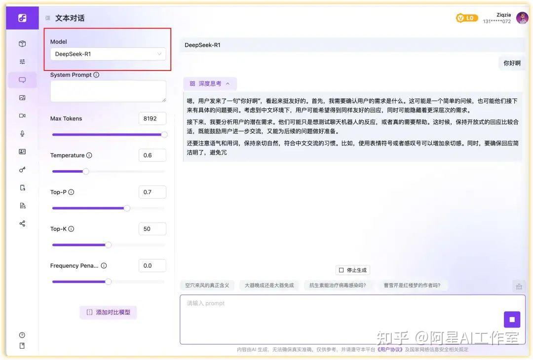Select the image generation icon in sidebar
The image size is (533, 360).
(22, 98)
